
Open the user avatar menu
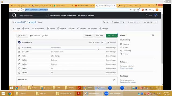(156, 15)
